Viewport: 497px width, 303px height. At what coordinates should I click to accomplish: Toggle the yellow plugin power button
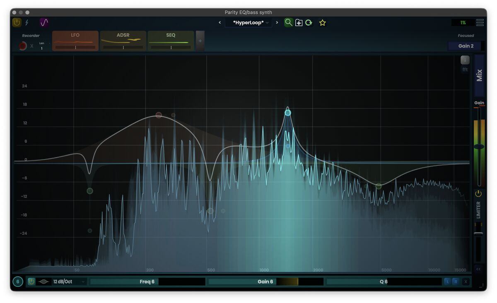pyautogui.click(x=17, y=22)
